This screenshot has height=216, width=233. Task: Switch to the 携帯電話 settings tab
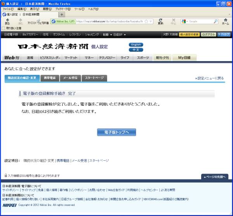pos(49,78)
